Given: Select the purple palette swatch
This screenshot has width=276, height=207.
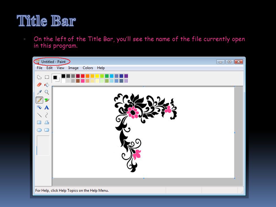Looking at the screenshot, I should pos(126,76).
